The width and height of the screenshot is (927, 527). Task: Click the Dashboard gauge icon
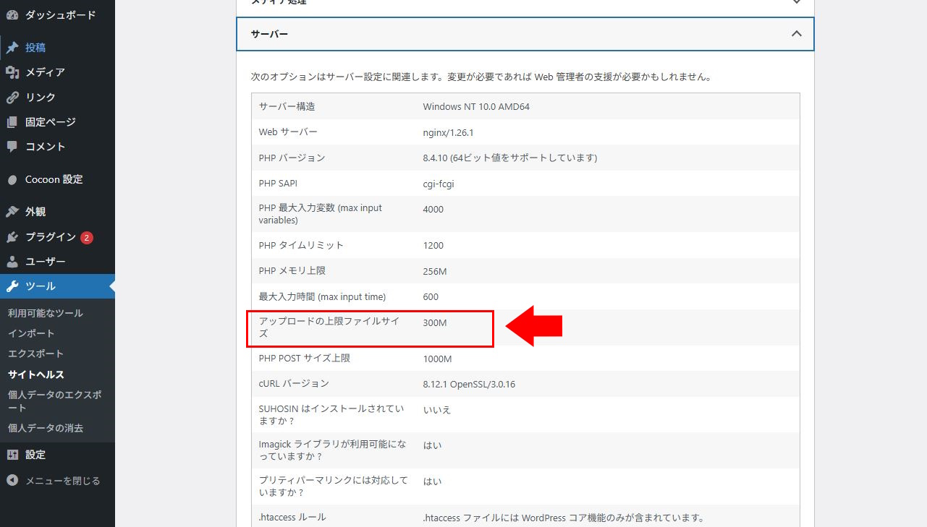click(x=12, y=15)
